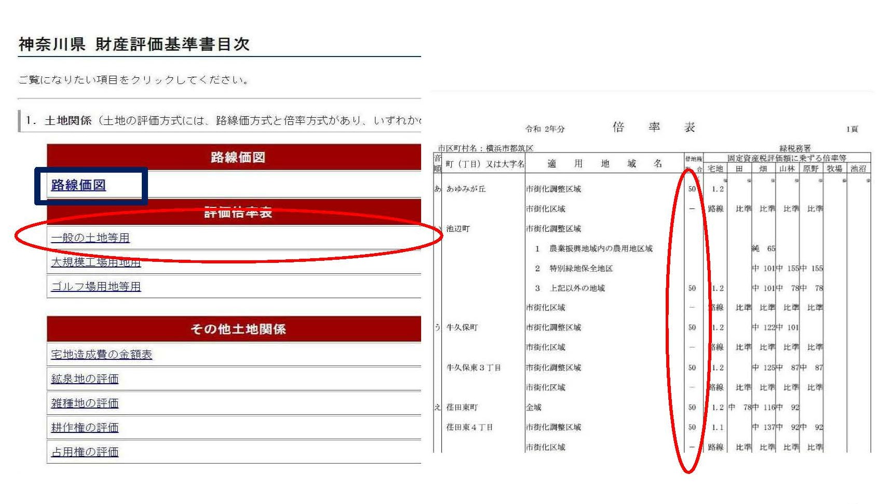Click the red 路線価図 section header

tap(237, 157)
